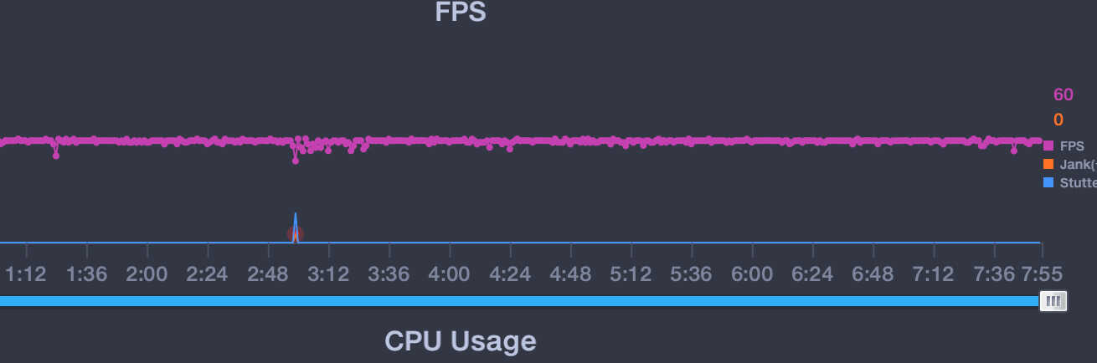Select the 5:12 time axis label
The height and width of the screenshot is (363, 1097).
(x=631, y=274)
